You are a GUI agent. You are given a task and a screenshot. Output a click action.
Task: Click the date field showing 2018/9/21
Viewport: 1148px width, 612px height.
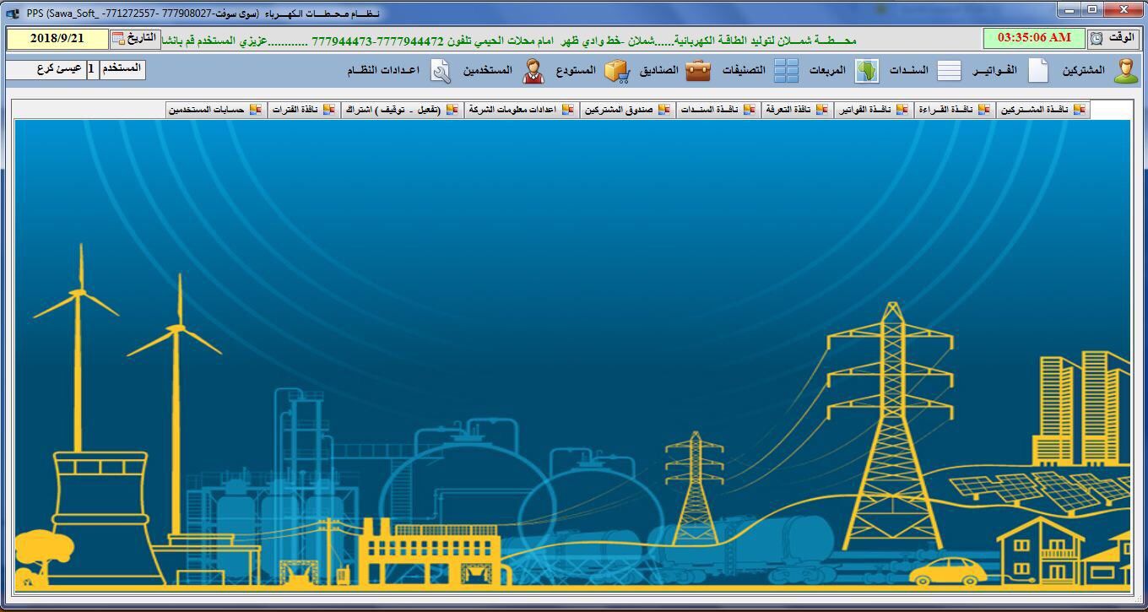point(57,39)
